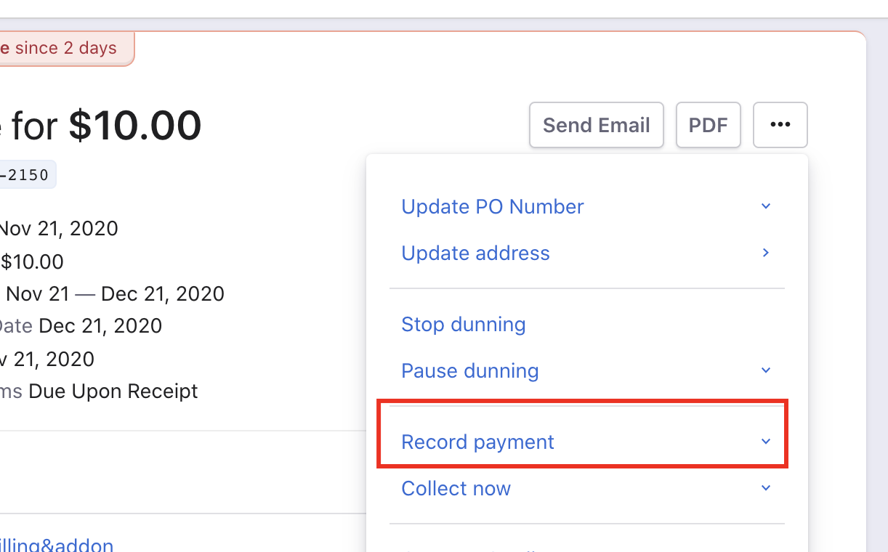The width and height of the screenshot is (888, 552).
Task: Choose the Update address option
Action: tap(475, 253)
